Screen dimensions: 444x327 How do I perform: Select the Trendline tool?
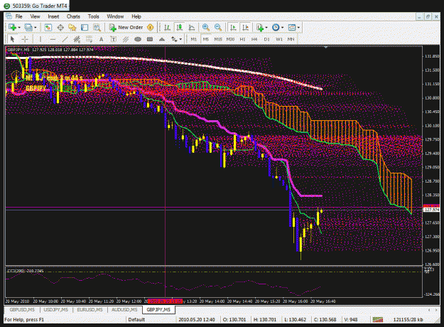[65, 39]
